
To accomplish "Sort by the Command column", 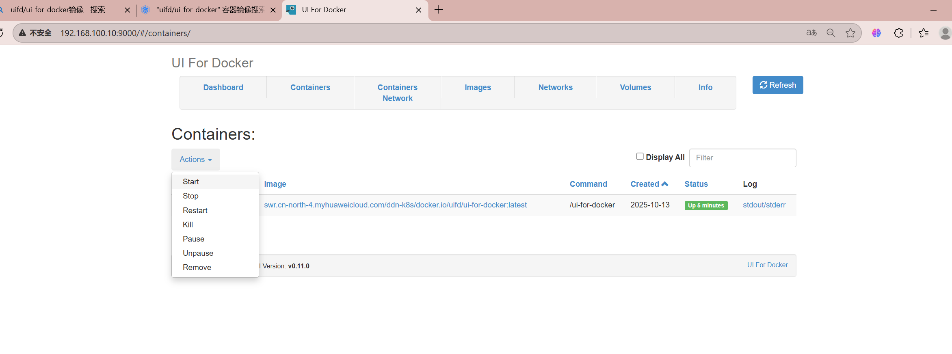I will tap(588, 184).
